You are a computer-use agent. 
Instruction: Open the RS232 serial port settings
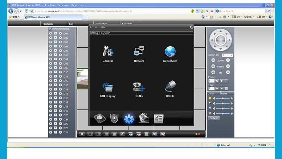pos(170,88)
